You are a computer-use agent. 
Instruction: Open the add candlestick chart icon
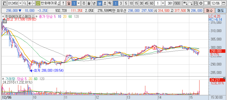[185, 3]
